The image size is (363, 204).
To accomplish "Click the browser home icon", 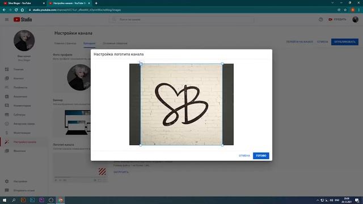I will [x=22, y=10].
